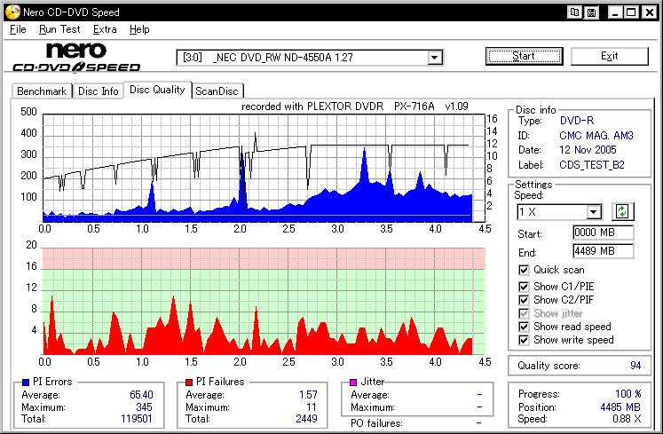Click the recorded with PLEXTOR DVDR caption
Viewport: 663px width, 434px height.
355,107
